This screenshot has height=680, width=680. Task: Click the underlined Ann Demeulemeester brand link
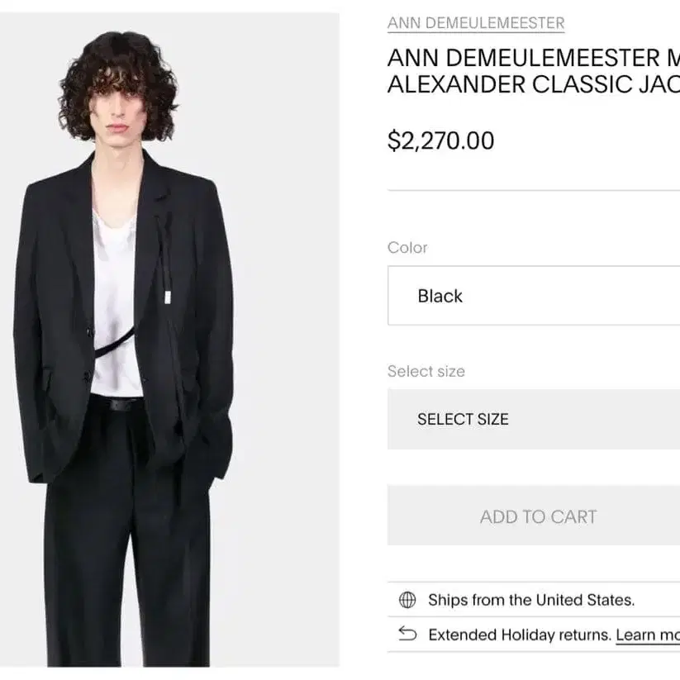point(476,23)
